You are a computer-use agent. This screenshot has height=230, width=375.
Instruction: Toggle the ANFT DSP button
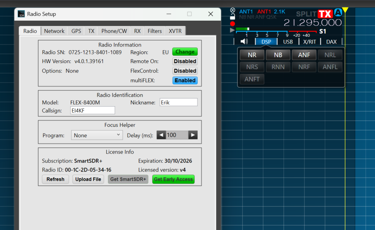point(252,79)
